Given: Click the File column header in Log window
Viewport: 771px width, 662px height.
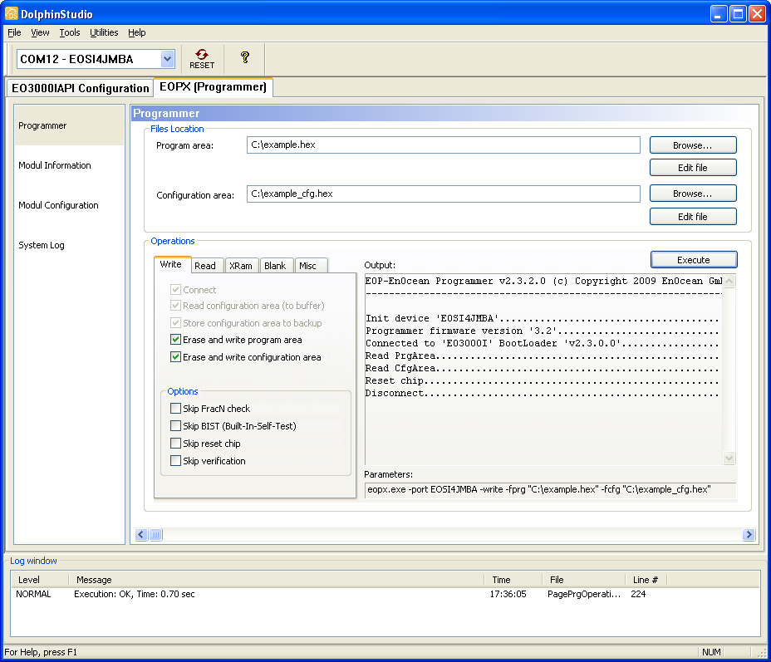Looking at the screenshot, I should (x=584, y=580).
